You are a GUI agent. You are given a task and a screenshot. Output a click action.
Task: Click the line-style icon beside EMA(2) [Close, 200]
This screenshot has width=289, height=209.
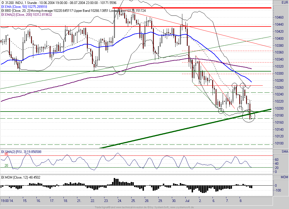[3, 15]
